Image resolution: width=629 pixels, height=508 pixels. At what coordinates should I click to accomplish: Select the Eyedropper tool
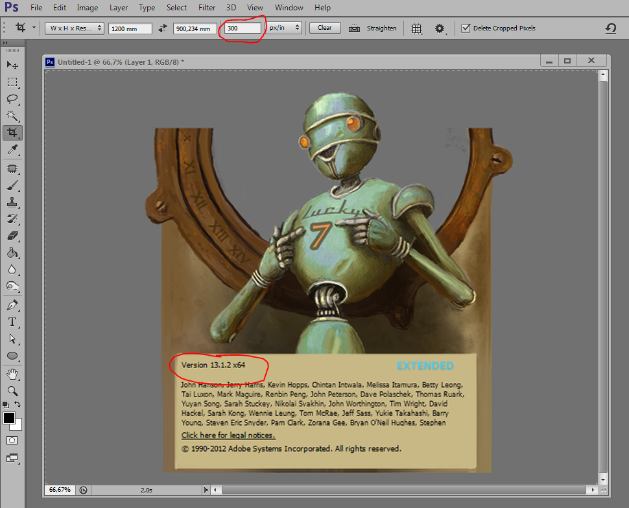tap(12, 150)
